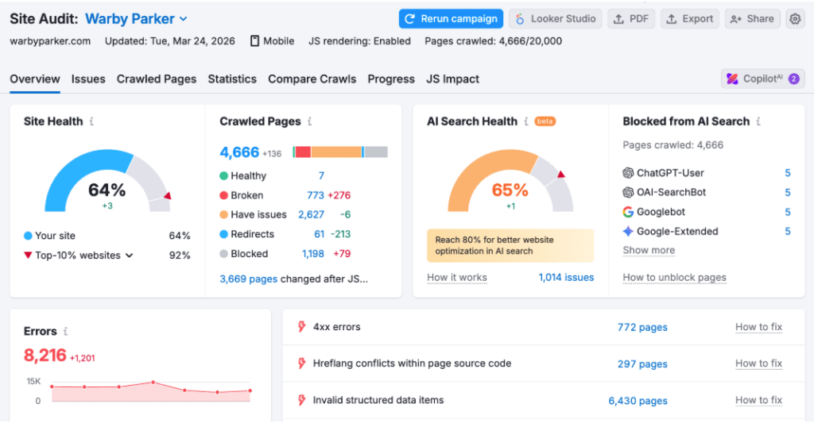Click the Google-Extended sparkle icon
Image resolution: width=814 pixels, height=423 pixels.
pyautogui.click(x=628, y=231)
